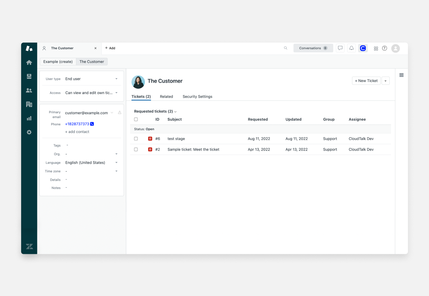Open the Admin settings gear

click(29, 132)
